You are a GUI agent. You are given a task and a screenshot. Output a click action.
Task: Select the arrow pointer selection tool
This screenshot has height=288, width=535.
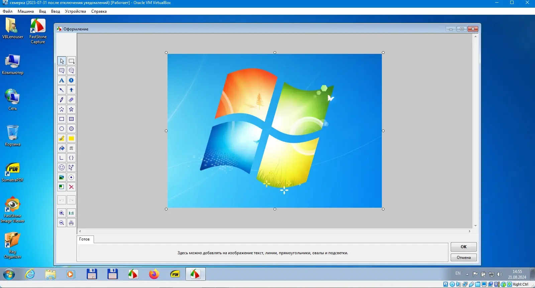pos(62,61)
